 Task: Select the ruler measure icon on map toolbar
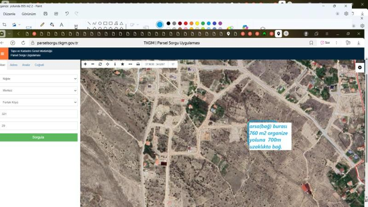[x=130, y=64]
